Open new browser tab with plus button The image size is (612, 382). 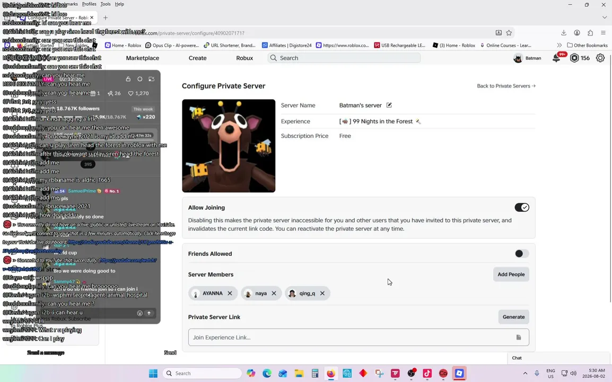(106, 18)
